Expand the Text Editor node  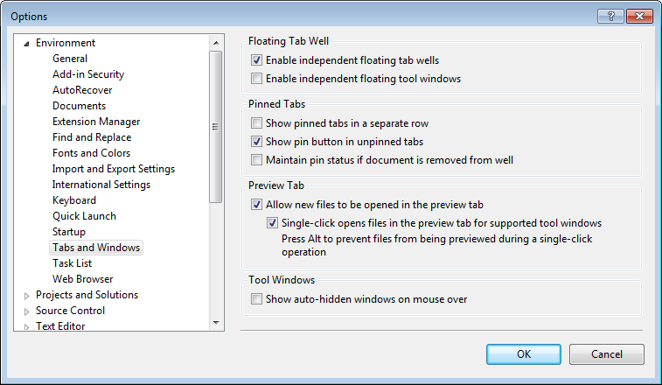click(26, 327)
